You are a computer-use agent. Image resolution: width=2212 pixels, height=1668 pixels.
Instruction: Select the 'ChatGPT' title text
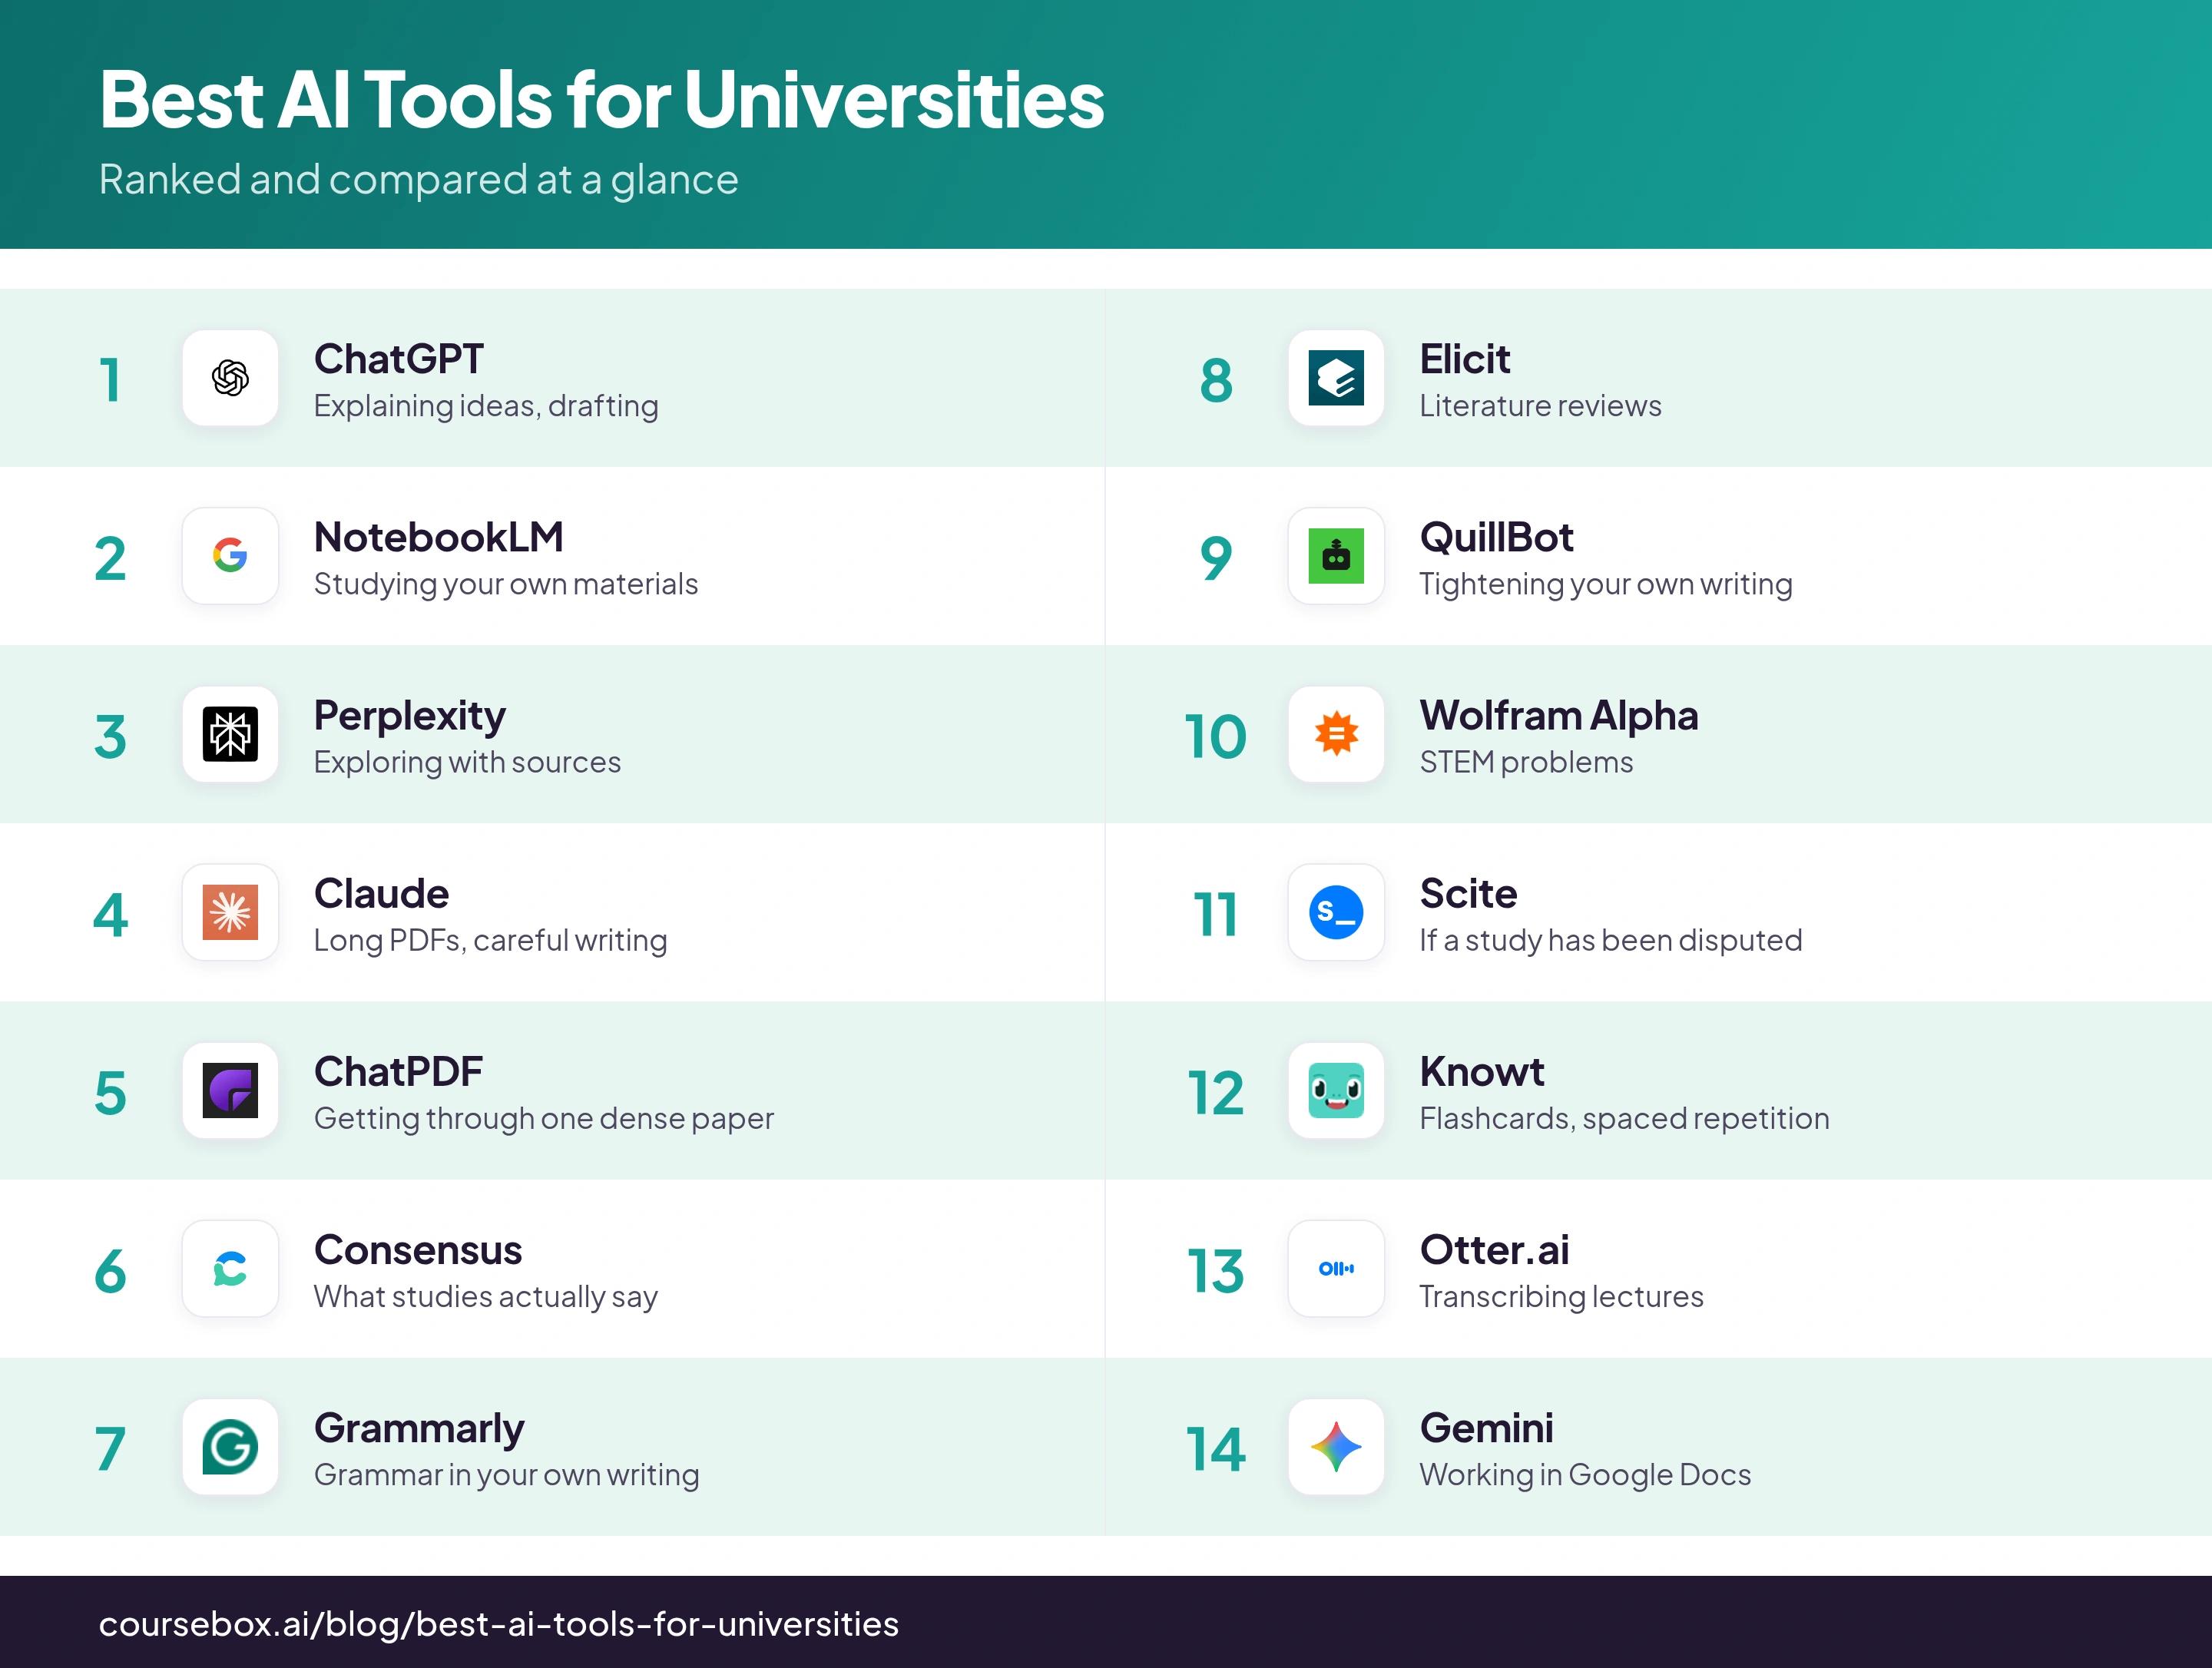(x=399, y=359)
